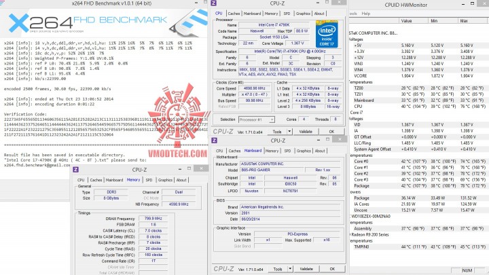489x275 pixels.
Task: Click the Max column header in HWMonitor
Action: 473,20
